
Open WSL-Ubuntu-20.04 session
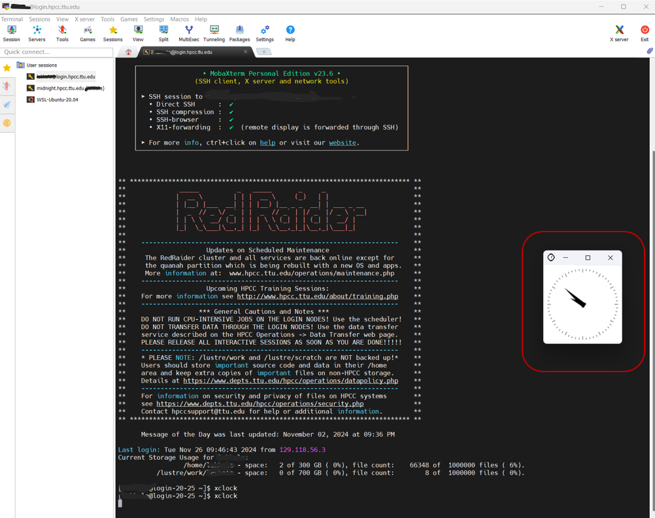pyautogui.click(x=53, y=99)
